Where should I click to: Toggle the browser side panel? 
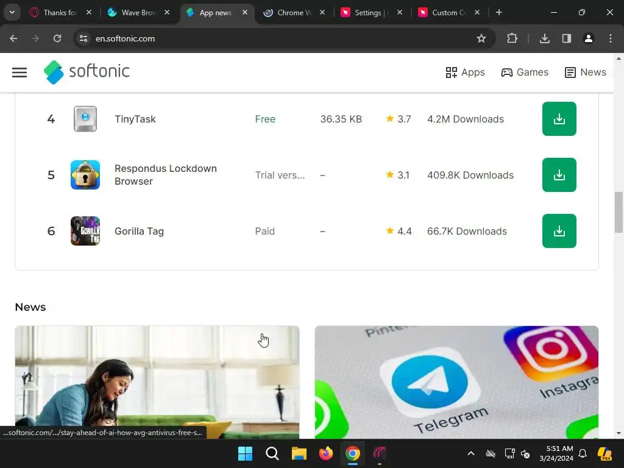pyautogui.click(x=566, y=38)
